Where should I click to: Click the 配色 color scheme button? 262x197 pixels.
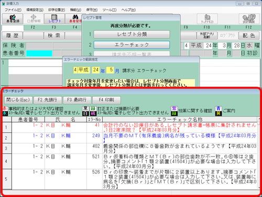[249, 36]
